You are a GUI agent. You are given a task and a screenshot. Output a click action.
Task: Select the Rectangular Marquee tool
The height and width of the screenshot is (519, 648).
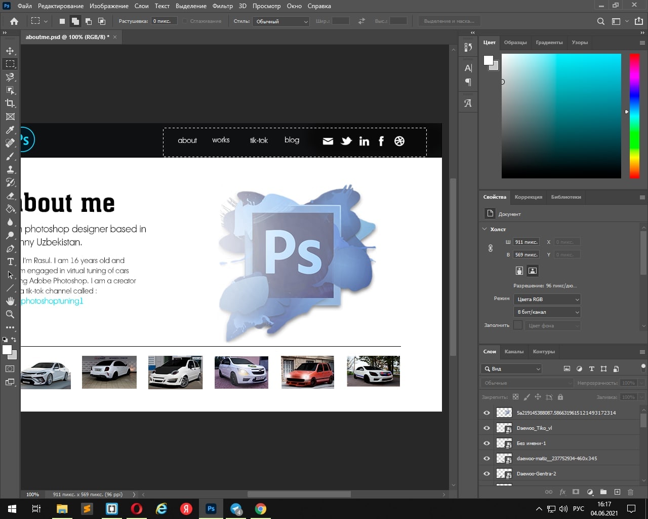tap(10, 64)
